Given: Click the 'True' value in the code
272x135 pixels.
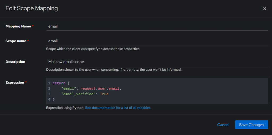Looking at the screenshot, I should [x=104, y=94].
